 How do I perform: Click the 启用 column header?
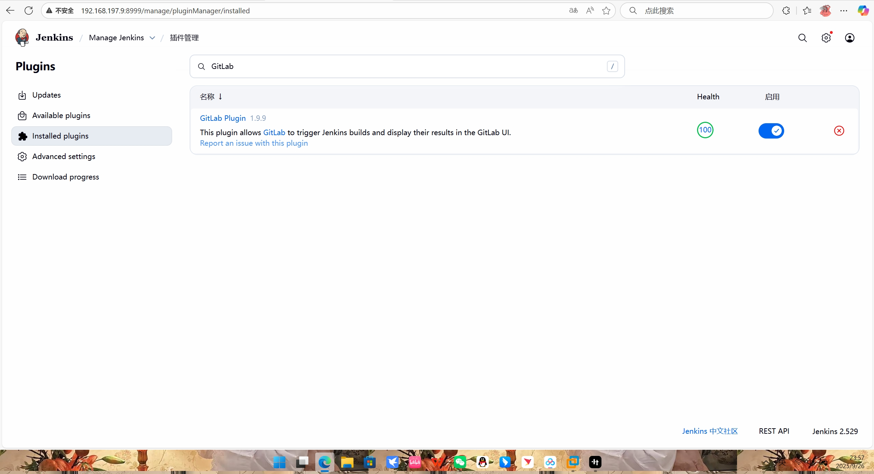point(772,97)
